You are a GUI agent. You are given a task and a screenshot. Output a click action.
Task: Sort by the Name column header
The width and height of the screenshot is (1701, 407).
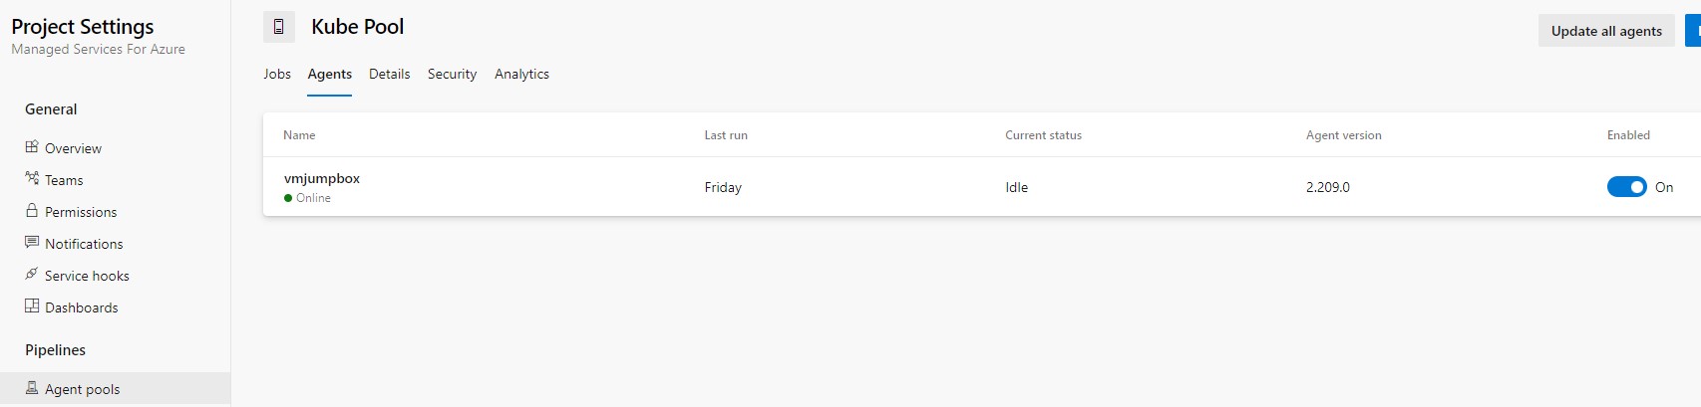pos(299,135)
